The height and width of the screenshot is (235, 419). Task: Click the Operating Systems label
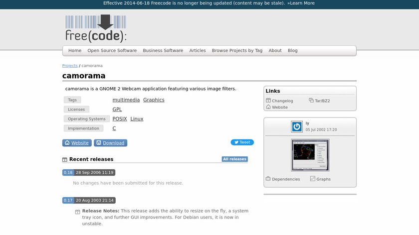click(87, 118)
